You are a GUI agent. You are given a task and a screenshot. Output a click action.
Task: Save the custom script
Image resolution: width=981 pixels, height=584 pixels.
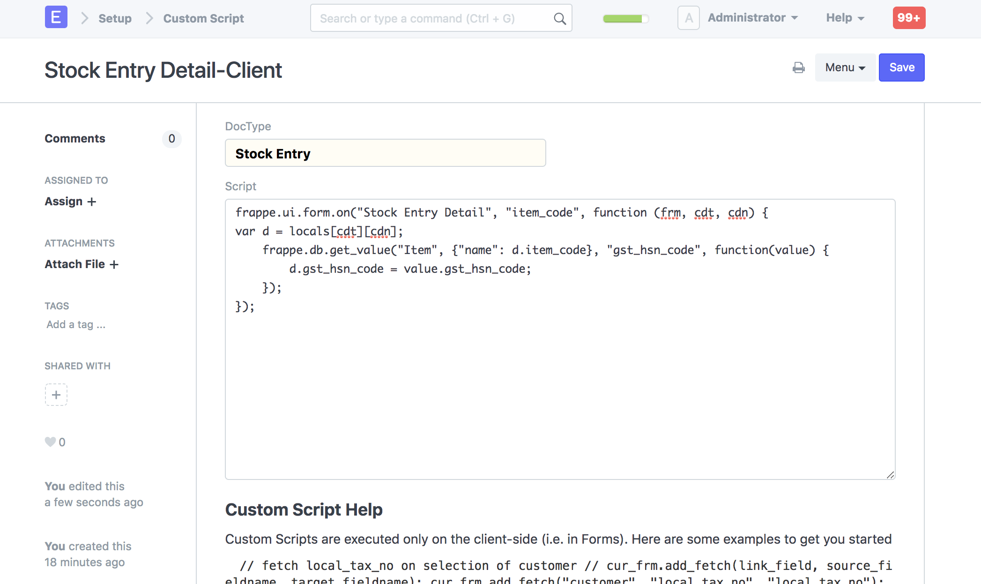901,67
